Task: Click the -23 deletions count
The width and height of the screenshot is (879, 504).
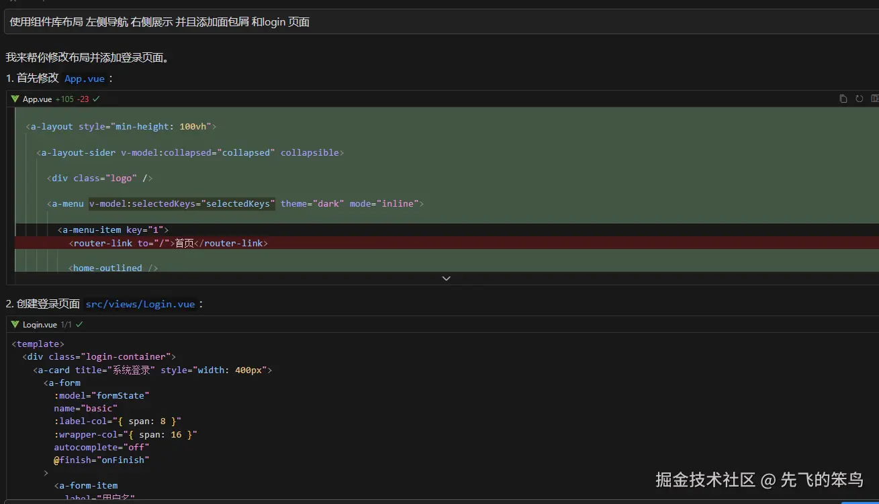Action: [x=83, y=99]
